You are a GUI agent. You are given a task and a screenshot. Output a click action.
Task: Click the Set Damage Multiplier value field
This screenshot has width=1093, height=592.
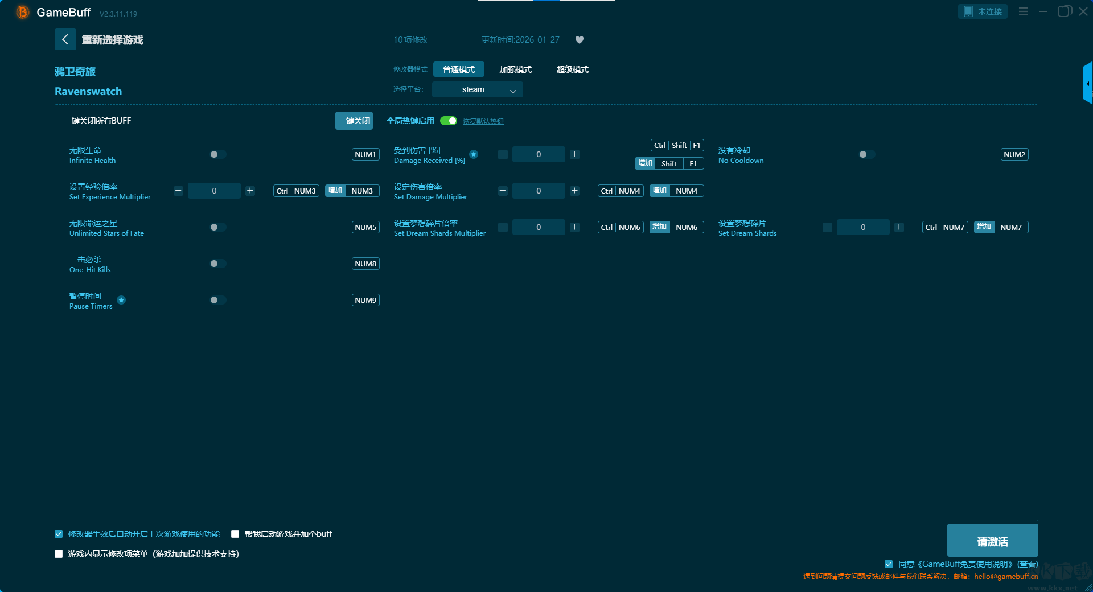coord(539,191)
